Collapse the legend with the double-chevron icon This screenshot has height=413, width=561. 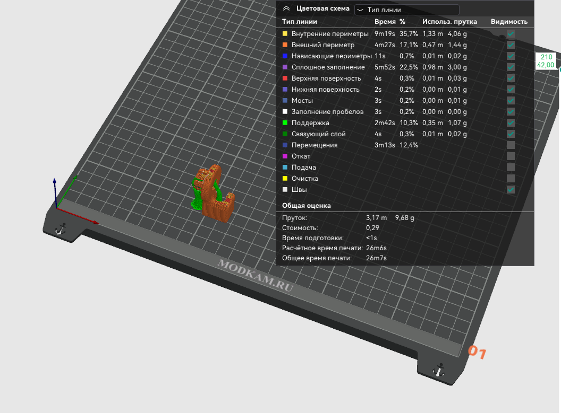286,8
